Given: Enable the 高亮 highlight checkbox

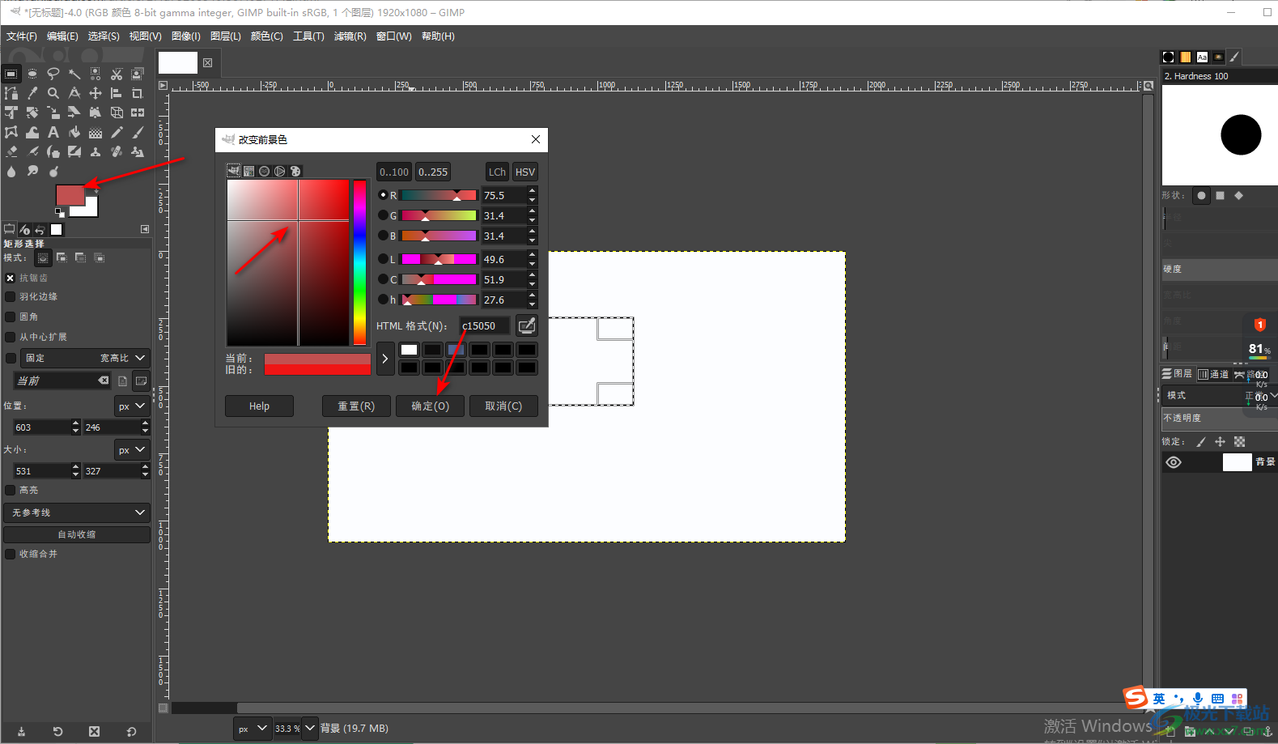Looking at the screenshot, I should pyautogui.click(x=11, y=490).
